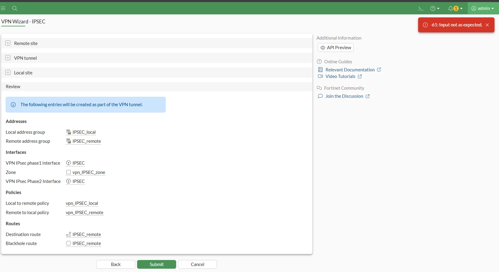499x272 pixels.
Task: Open the notifications bell menu
Action: point(455,8)
